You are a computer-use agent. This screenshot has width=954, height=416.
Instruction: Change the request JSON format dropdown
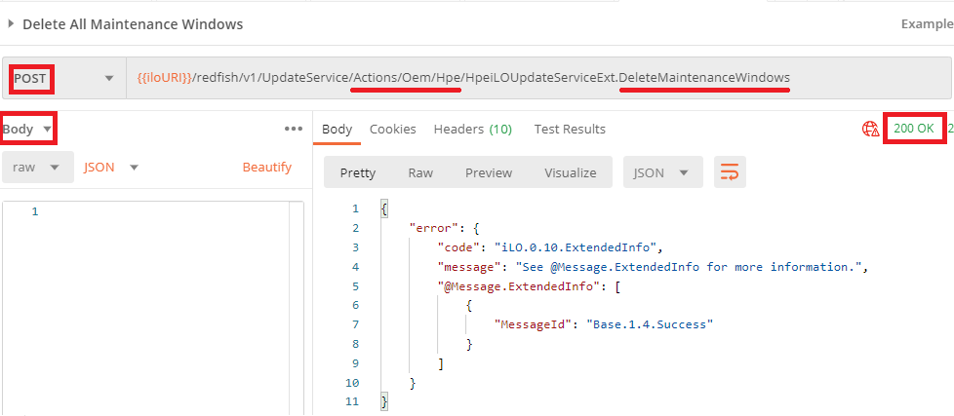111,168
